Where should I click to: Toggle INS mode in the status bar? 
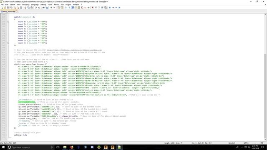262,143
